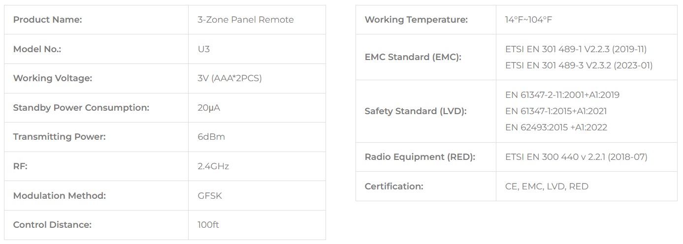Image resolution: width=683 pixels, height=244 pixels.
Task: Click 'ETSI EN 301 489-1 V2.2.3' line
Action: [x=576, y=49]
